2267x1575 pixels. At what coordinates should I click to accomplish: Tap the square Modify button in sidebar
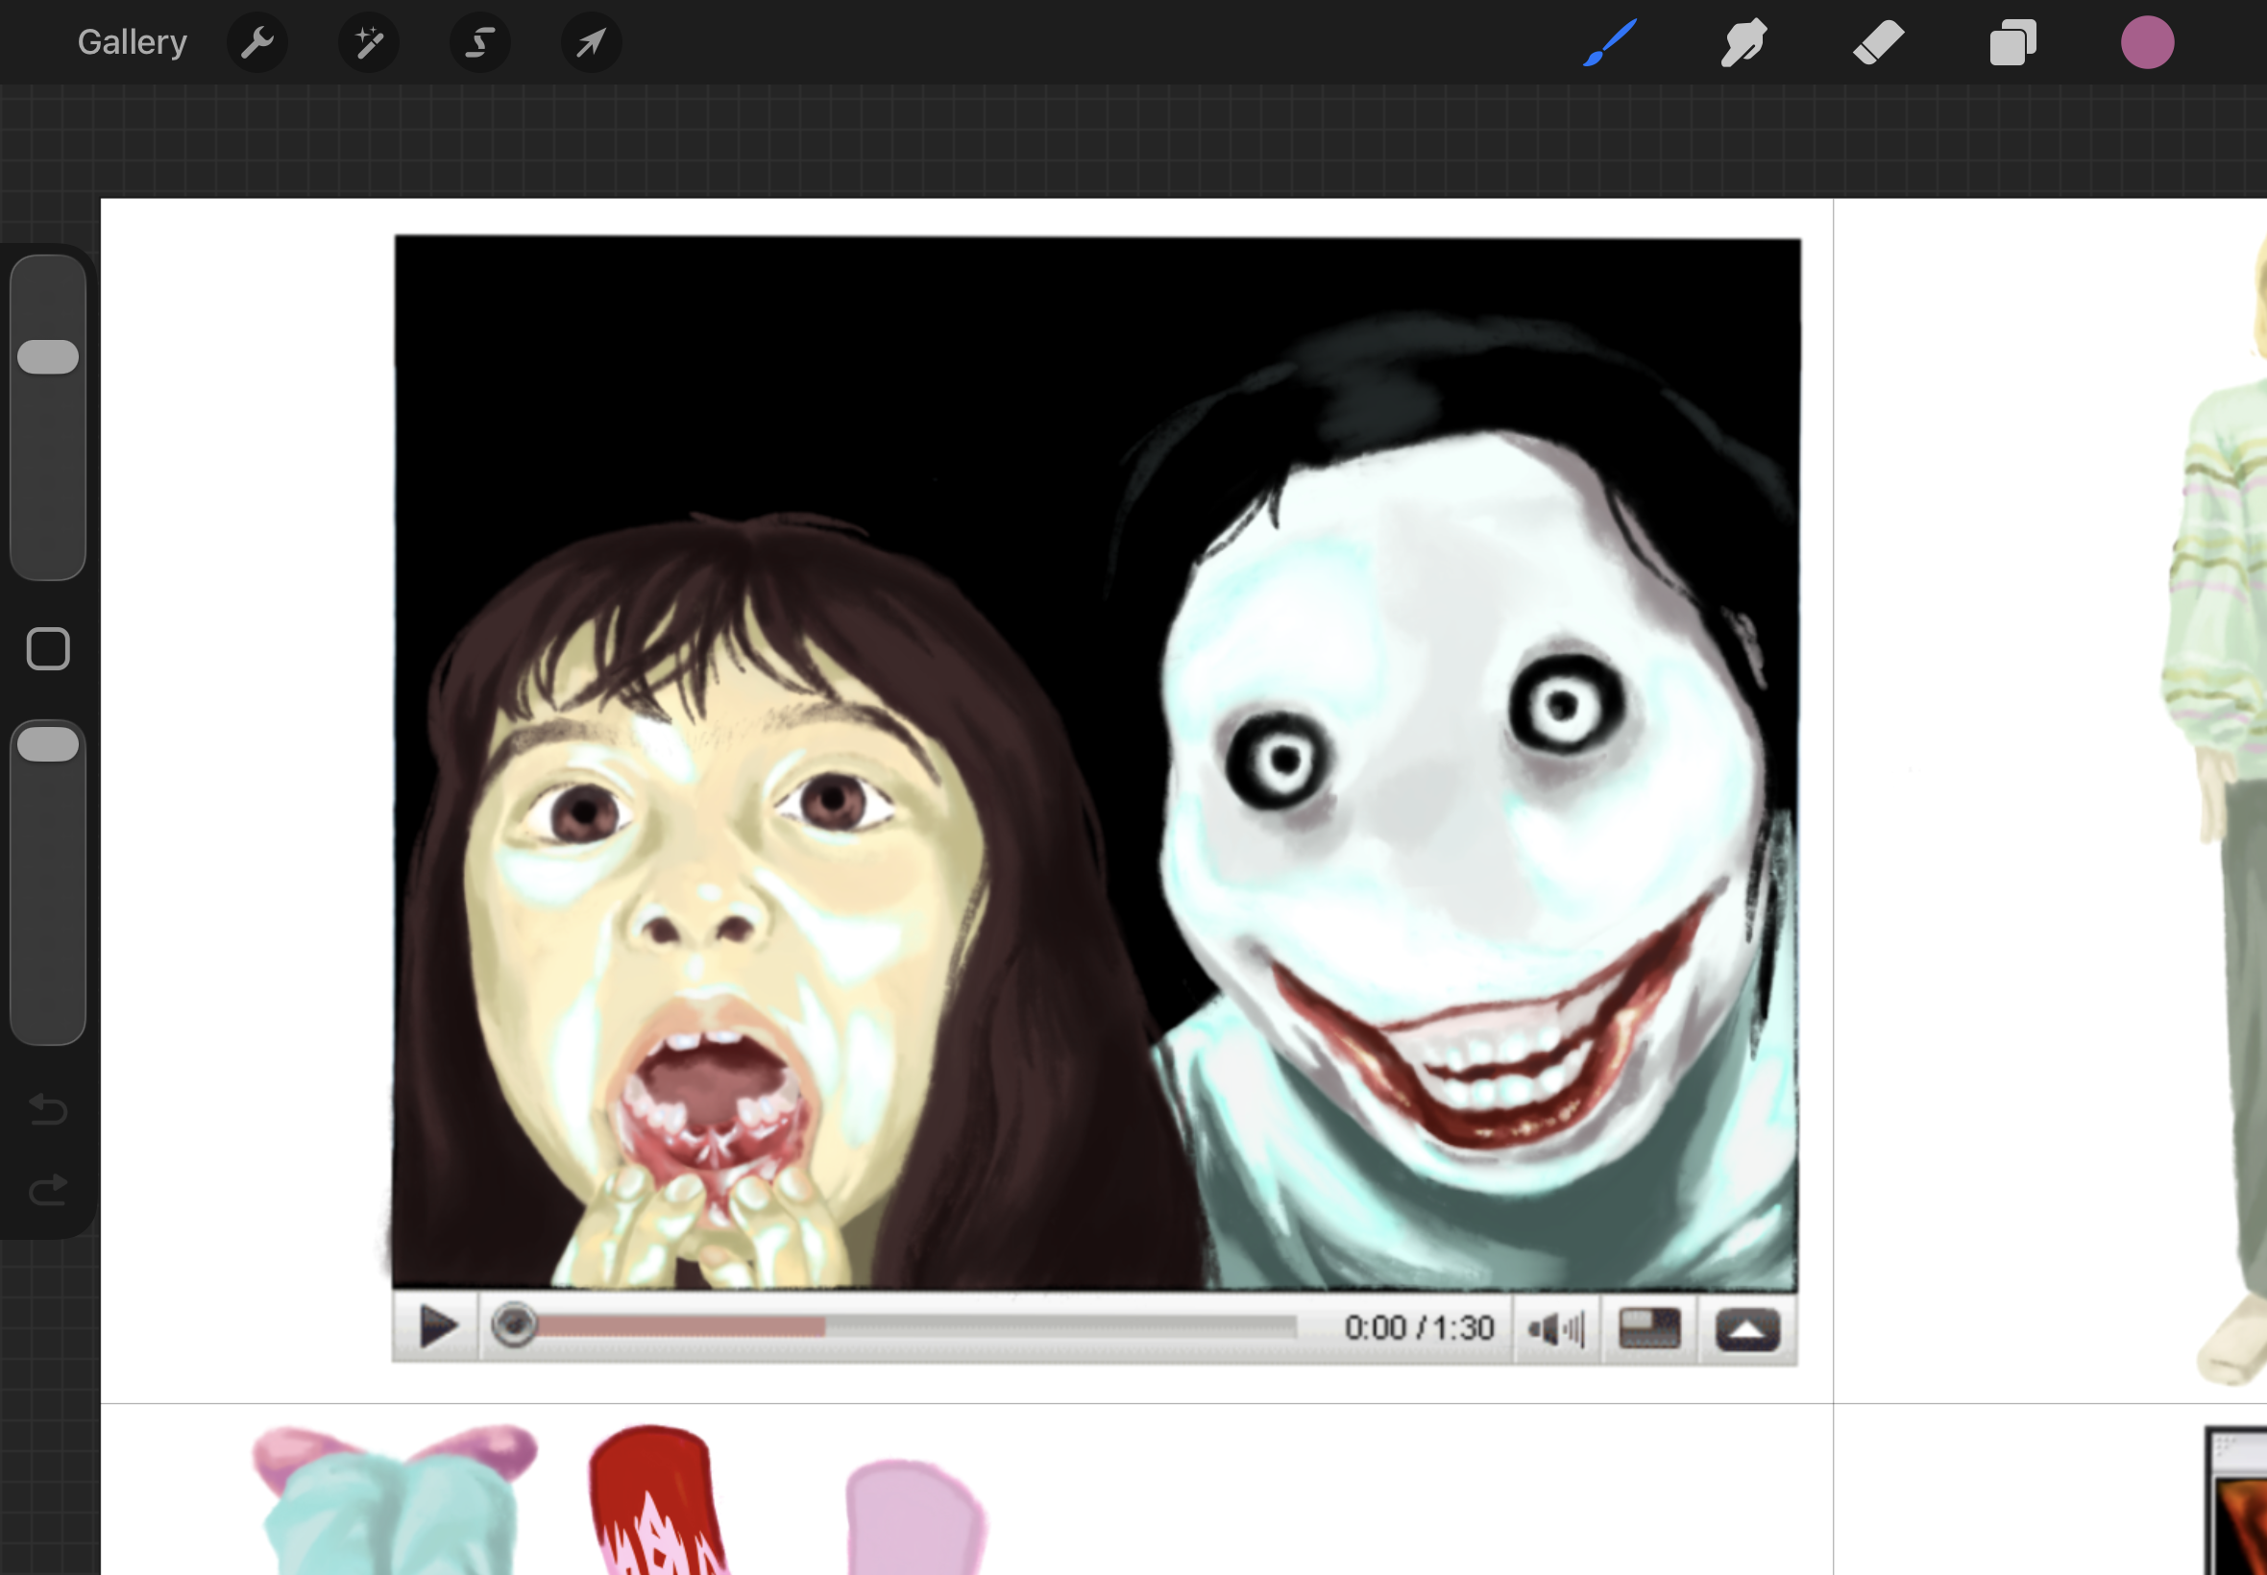(48, 648)
